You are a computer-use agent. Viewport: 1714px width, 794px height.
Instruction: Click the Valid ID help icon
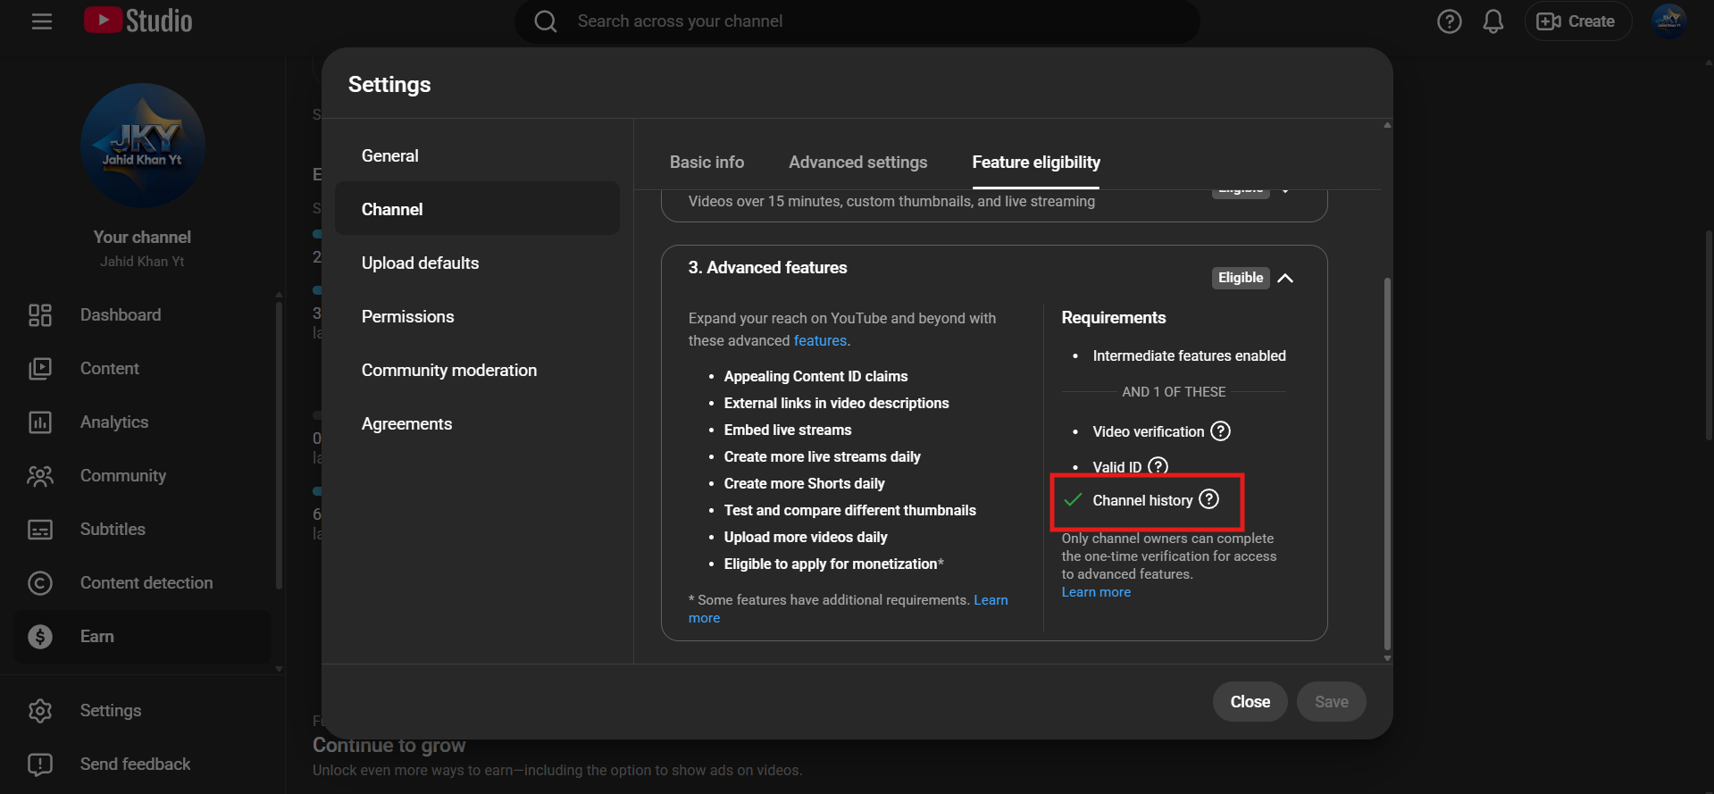pos(1158,466)
